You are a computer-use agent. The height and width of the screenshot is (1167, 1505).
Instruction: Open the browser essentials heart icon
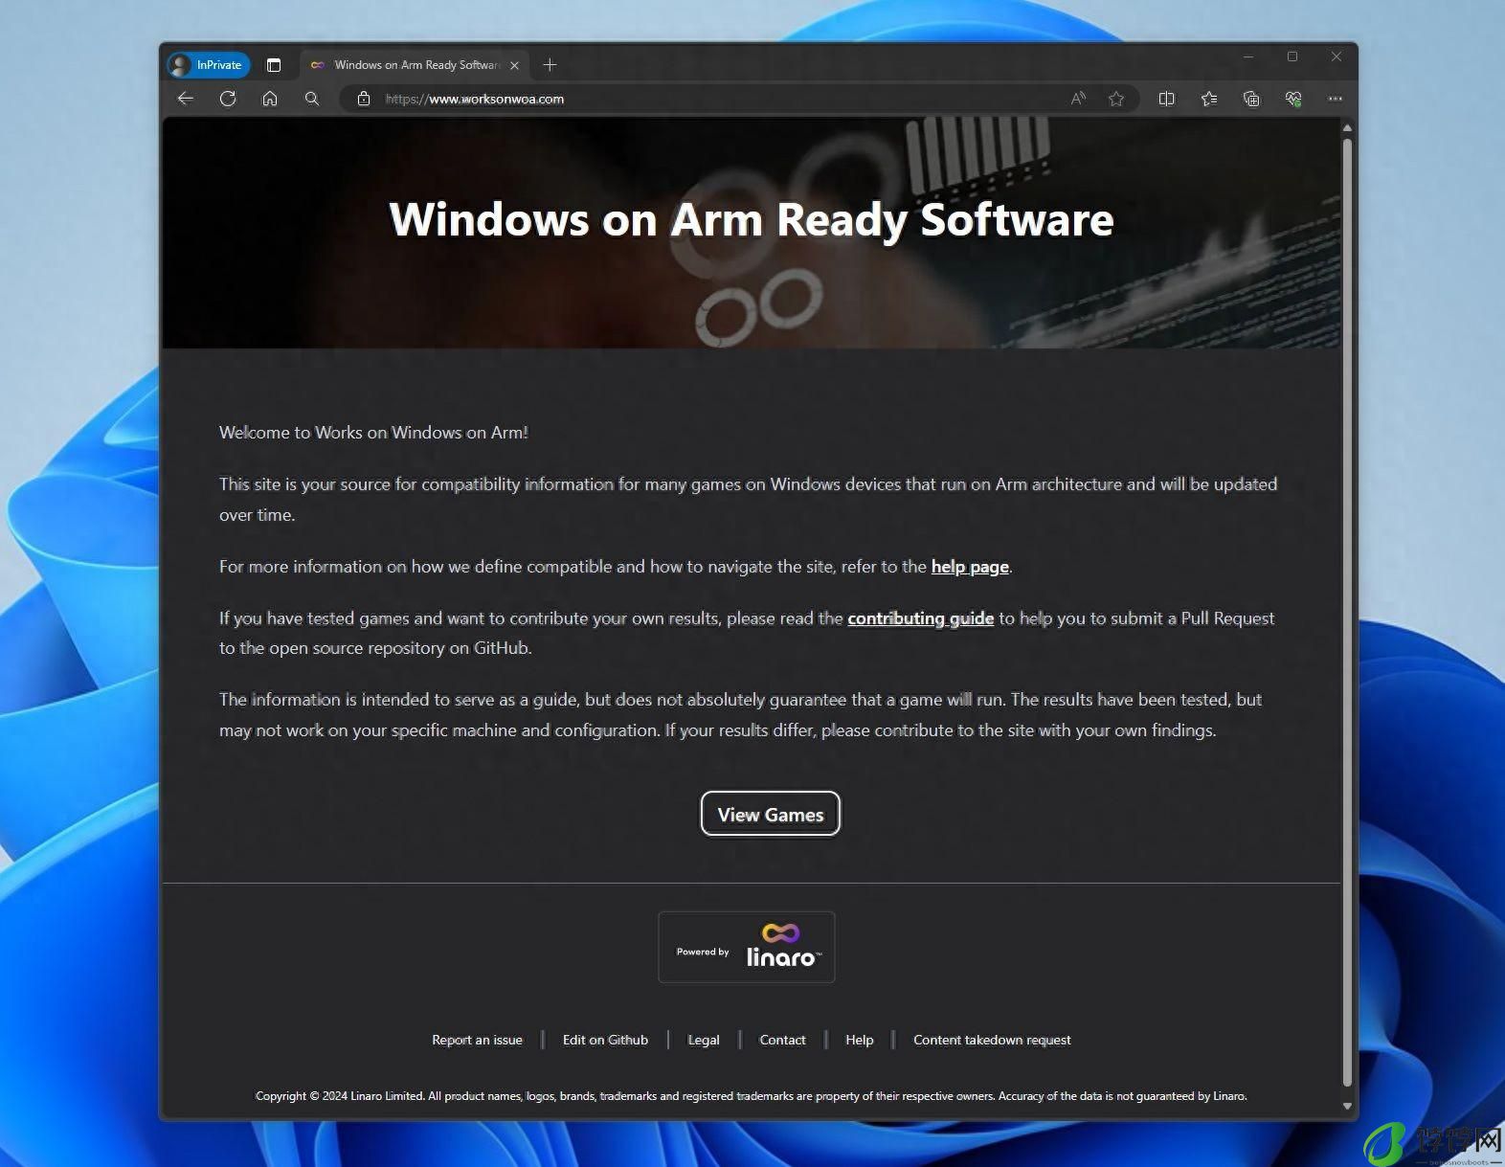(x=1293, y=99)
